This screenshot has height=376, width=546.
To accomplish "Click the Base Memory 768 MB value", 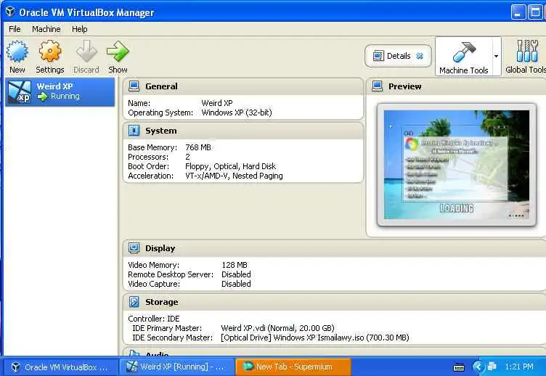I will pos(198,147).
